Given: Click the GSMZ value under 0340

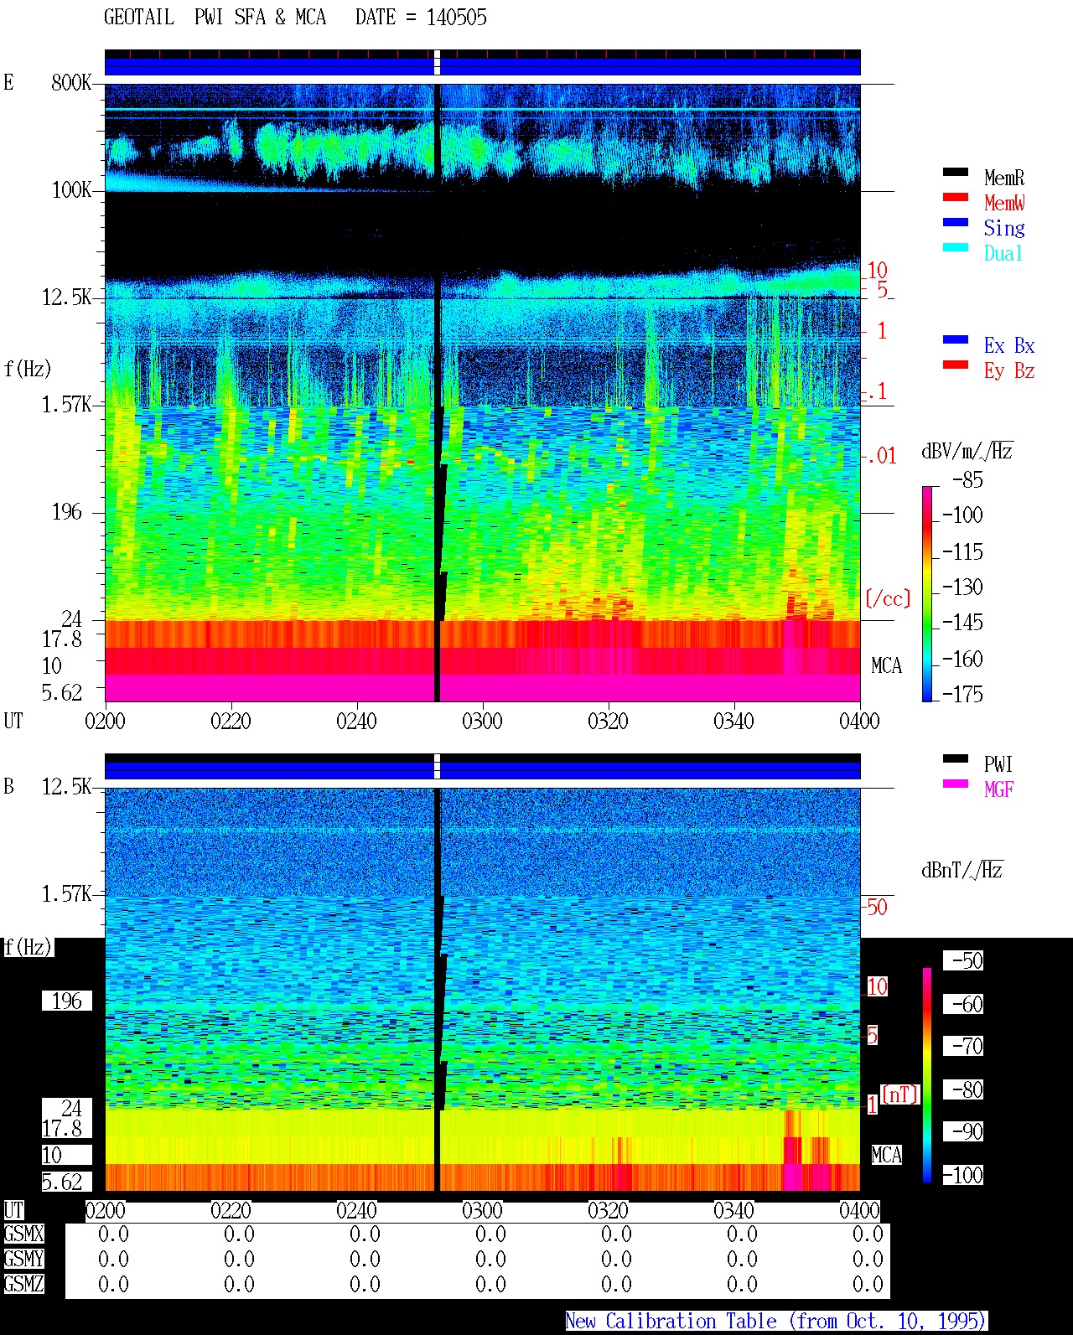Looking at the screenshot, I should (742, 1284).
